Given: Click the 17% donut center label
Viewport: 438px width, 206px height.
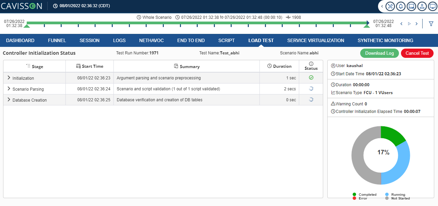Looking at the screenshot, I should [384, 153].
